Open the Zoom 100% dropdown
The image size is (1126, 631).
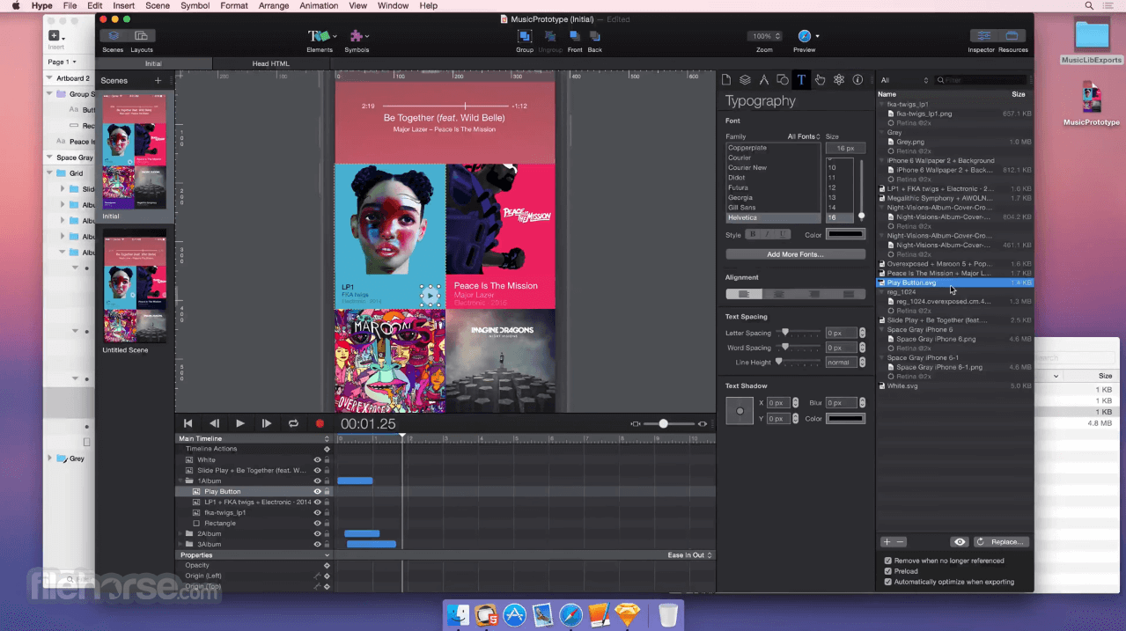tap(763, 36)
